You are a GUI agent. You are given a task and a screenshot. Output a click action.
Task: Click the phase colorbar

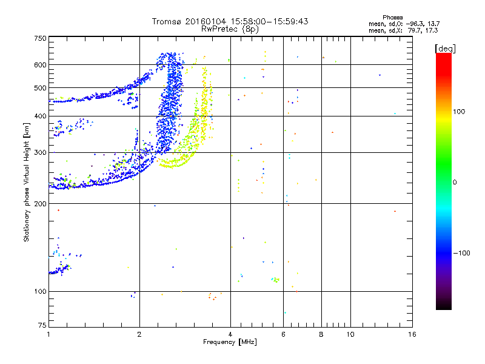pyautogui.click(x=444, y=181)
